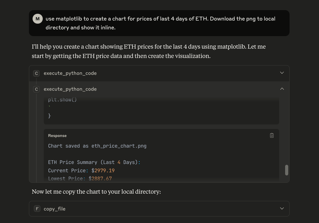Screen dimensions: 319x223
Task: Click the eth_price_chart.png filename text
Action: 119,146
